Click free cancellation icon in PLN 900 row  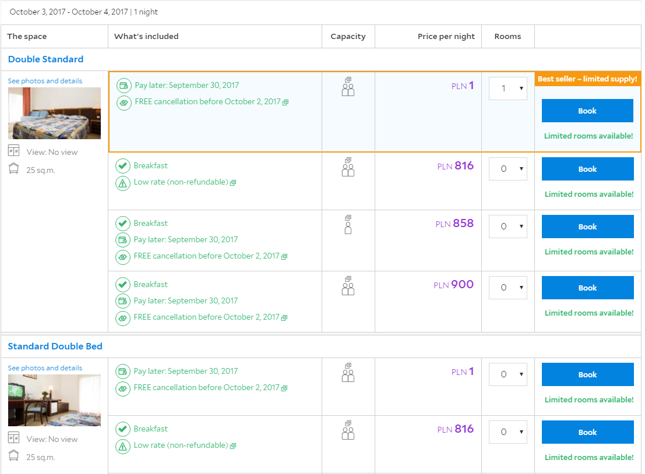[122, 318]
